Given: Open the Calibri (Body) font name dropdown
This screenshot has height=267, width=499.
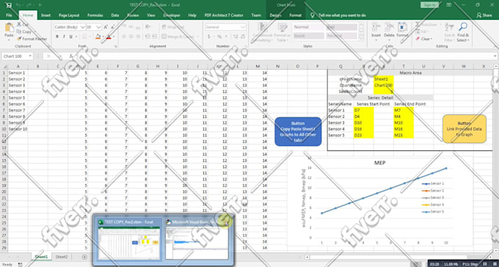Looking at the screenshot, I should coord(83,27).
